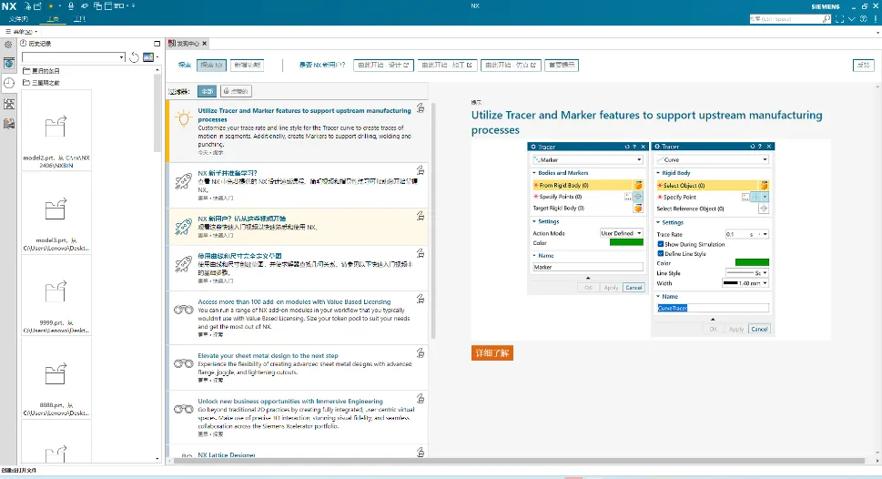Open Curve type dropdown in Tracer image
This screenshot has width=882, height=479.
[713, 160]
